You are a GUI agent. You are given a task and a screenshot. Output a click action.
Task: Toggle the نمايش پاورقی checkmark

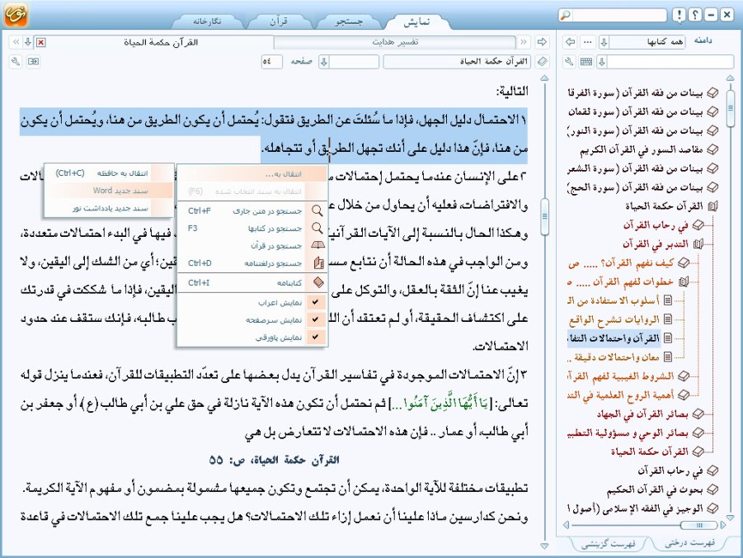(316, 337)
